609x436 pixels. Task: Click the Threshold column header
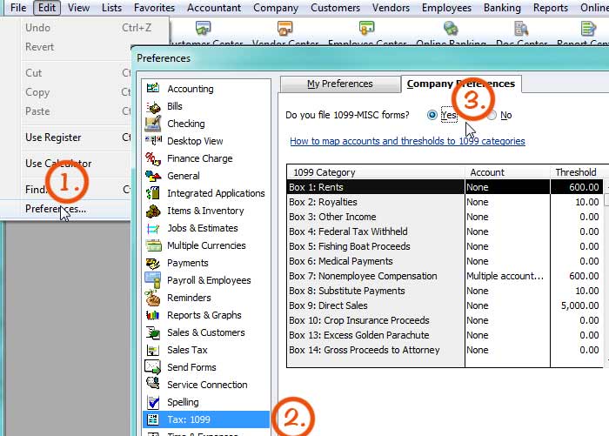pyautogui.click(x=576, y=172)
